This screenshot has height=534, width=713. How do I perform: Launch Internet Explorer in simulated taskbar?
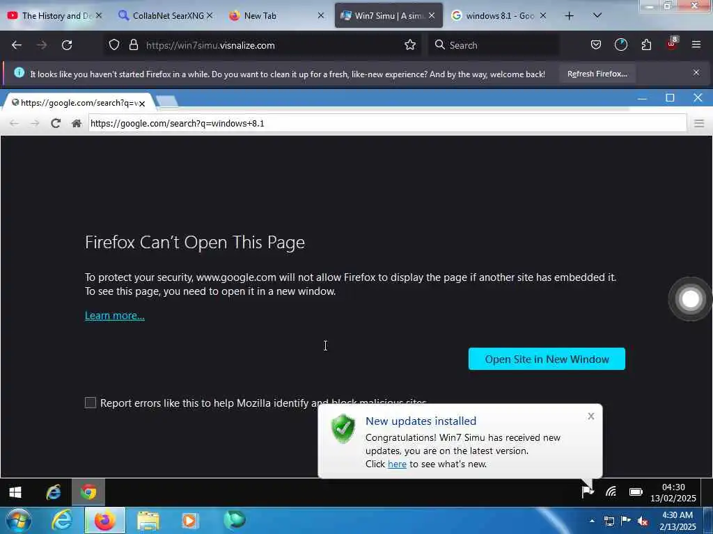point(54,492)
